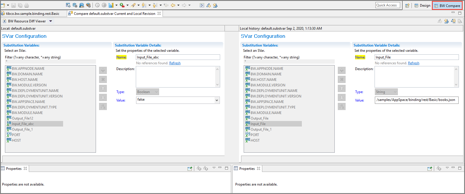This screenshot has width=465, height=194.
Task: Expand the Value combo box showing false
Action: (217, 100)
